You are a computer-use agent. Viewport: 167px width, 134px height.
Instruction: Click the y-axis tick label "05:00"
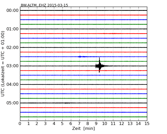pos(13,103)
